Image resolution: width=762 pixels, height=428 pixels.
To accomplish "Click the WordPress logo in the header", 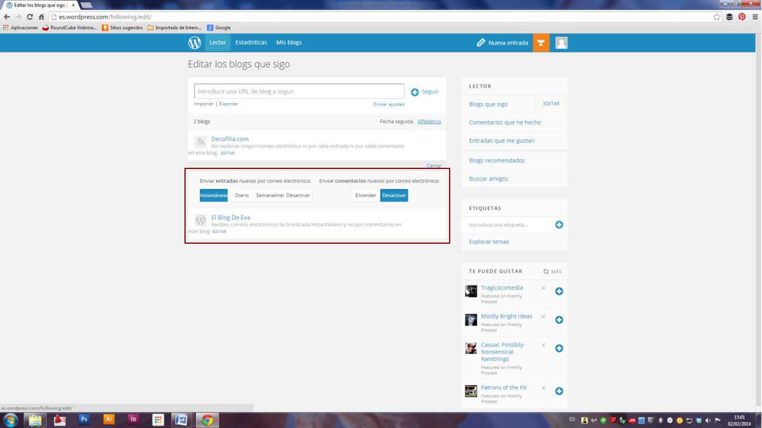I will coord(194,42).
